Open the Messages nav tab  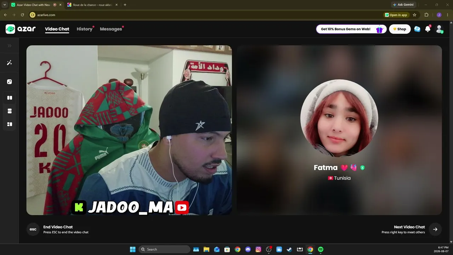[111, 29]
